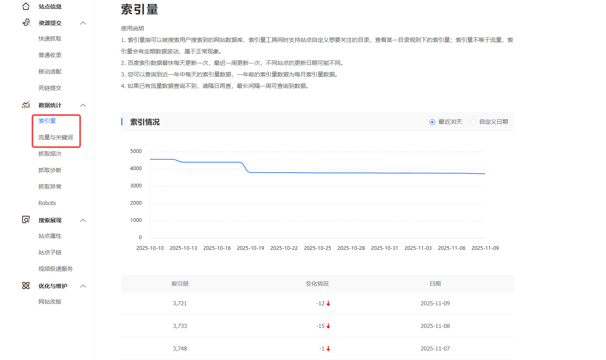Collapse the 优化与维护 section
This screenshot has height=360, width=606.
click(83, 286)
